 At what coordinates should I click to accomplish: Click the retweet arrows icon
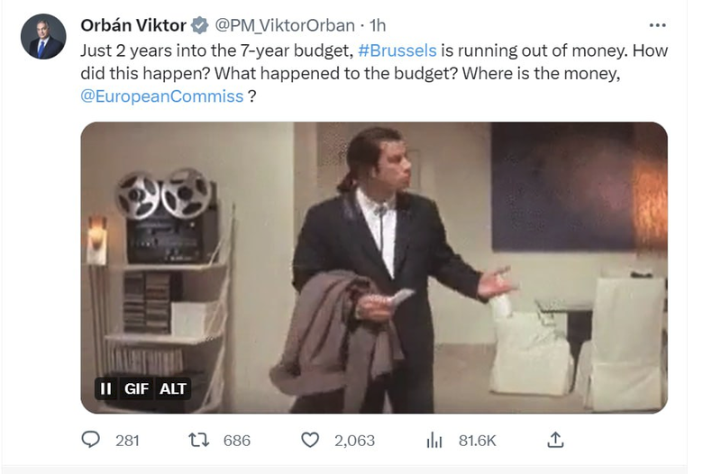point(199,440)
